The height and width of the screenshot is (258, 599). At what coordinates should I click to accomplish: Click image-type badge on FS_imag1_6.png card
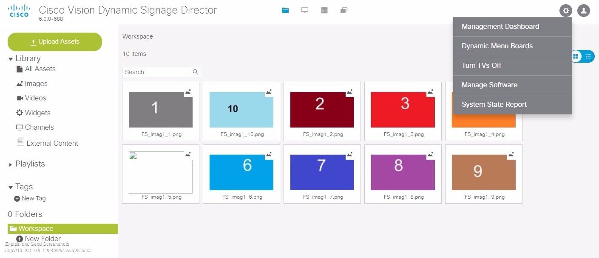coord(269,155)
